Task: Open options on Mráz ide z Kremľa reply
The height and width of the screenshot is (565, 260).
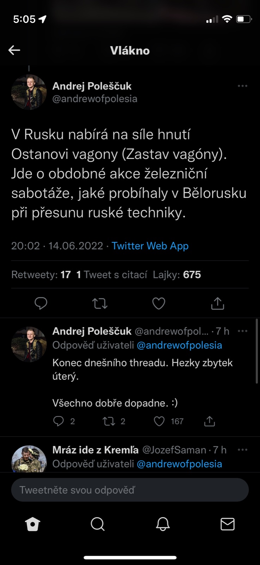Action: [242, 450]
